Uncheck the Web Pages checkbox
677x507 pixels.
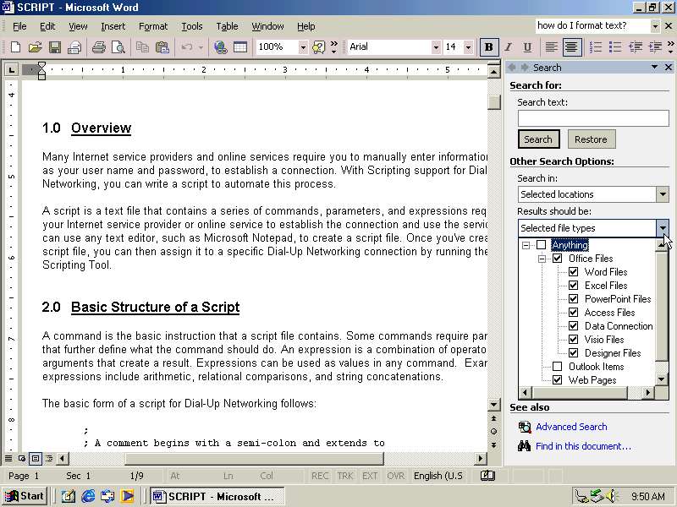coord(558,379)
